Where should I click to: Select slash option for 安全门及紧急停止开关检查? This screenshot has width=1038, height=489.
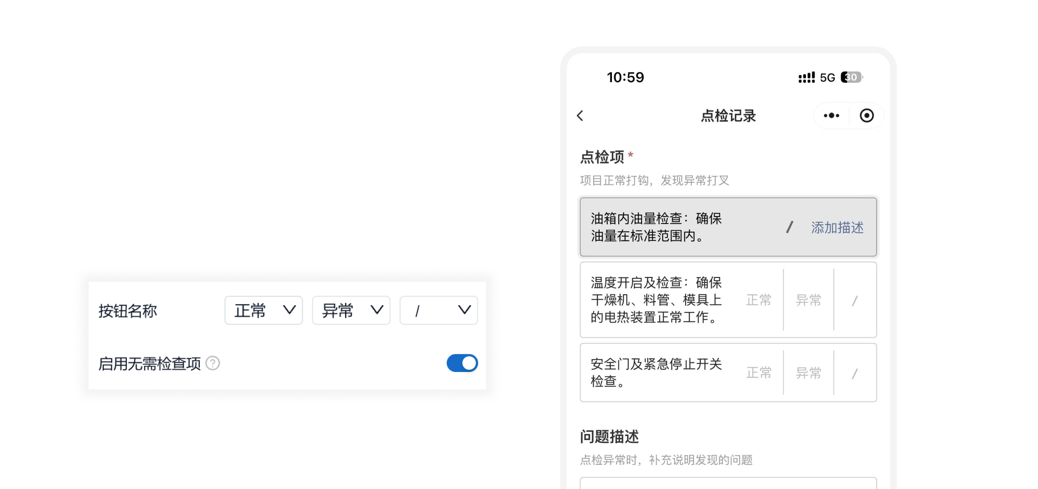click(854, 374)
